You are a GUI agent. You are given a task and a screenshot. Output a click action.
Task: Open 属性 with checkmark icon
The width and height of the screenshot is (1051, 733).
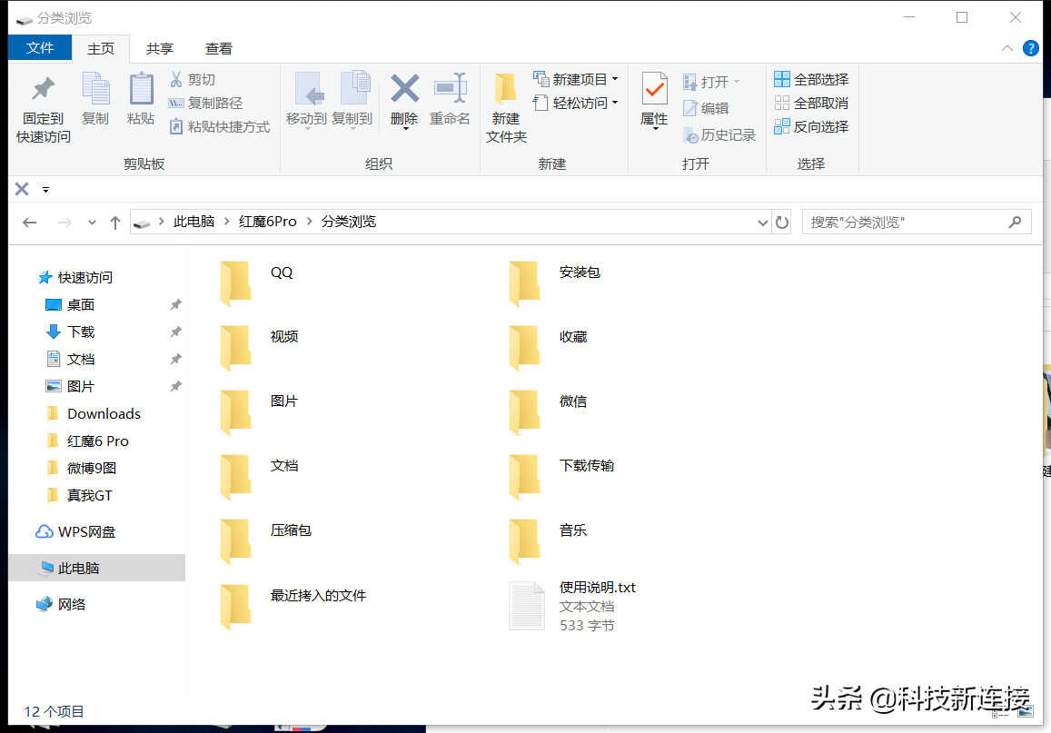[654, 99]
